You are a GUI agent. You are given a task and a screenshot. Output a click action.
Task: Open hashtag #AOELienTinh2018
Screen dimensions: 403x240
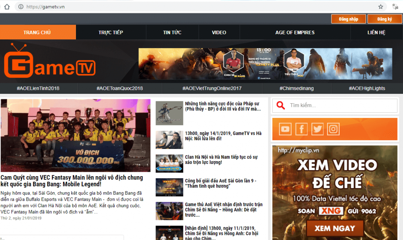38,88
